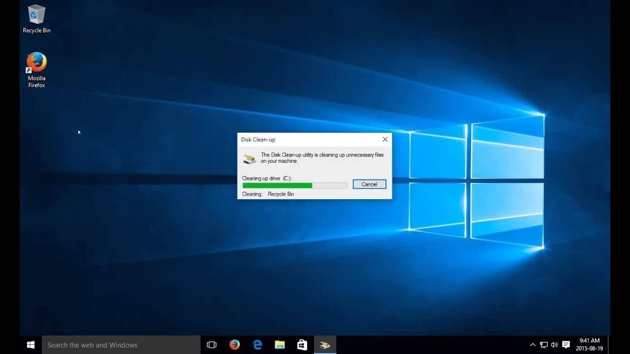Click the drive C cleanup progress bar
The height and width of the screenshot is (354, 630).
[x=294, y=185]
